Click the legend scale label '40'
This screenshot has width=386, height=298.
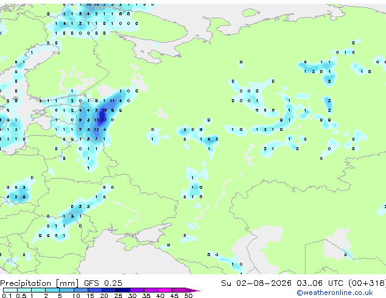[x=160, y=296]
